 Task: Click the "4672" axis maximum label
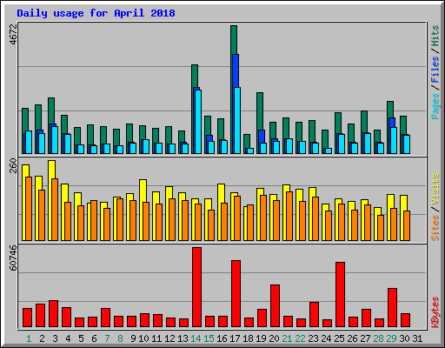13,35
